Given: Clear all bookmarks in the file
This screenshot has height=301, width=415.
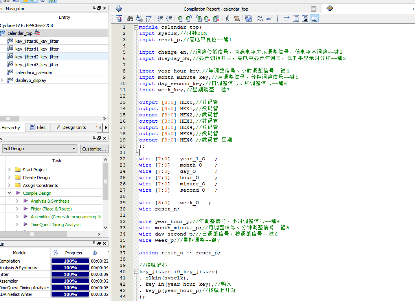Looking at the screenshot, I should (x=217, y=18).
